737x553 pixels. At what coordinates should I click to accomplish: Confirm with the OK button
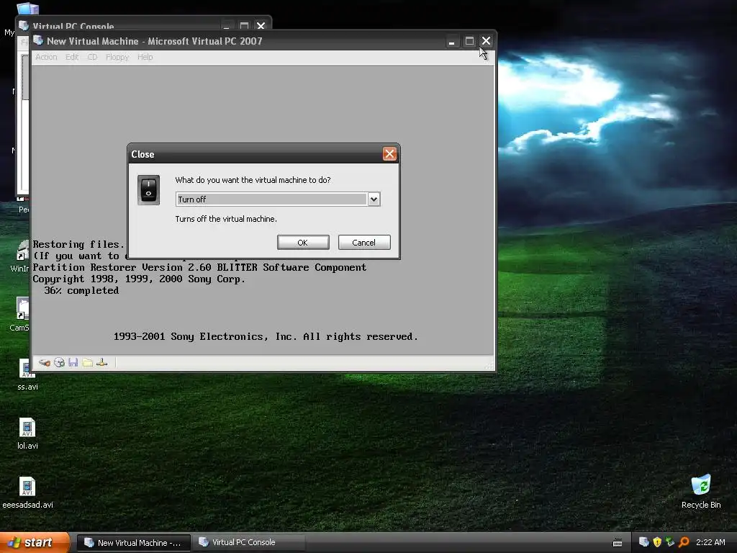tap(303, 243)
